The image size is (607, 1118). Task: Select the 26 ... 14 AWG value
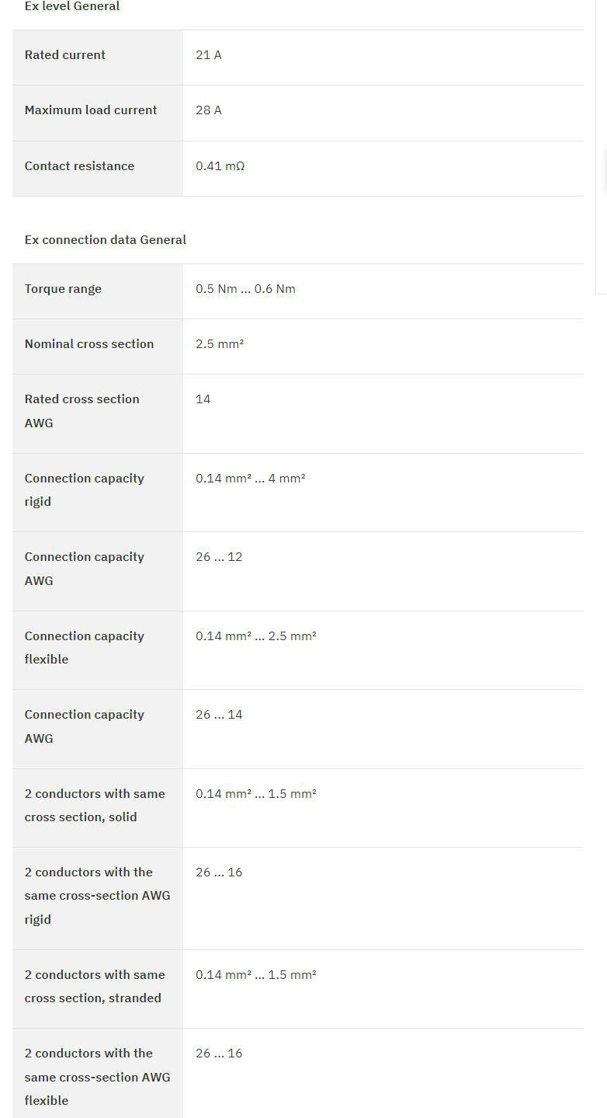[219, 715]
